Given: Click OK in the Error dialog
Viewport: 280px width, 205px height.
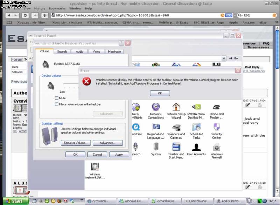Looking at the screenshot, I should (x=160, y=93).
